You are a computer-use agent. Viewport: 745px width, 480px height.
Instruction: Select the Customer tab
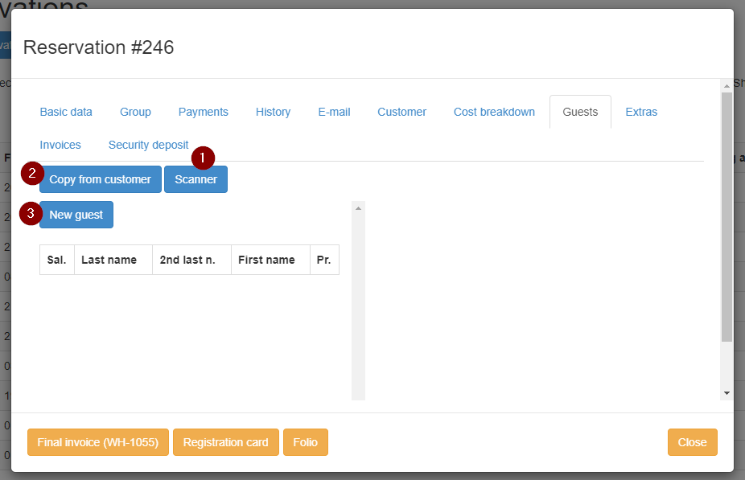401,112
